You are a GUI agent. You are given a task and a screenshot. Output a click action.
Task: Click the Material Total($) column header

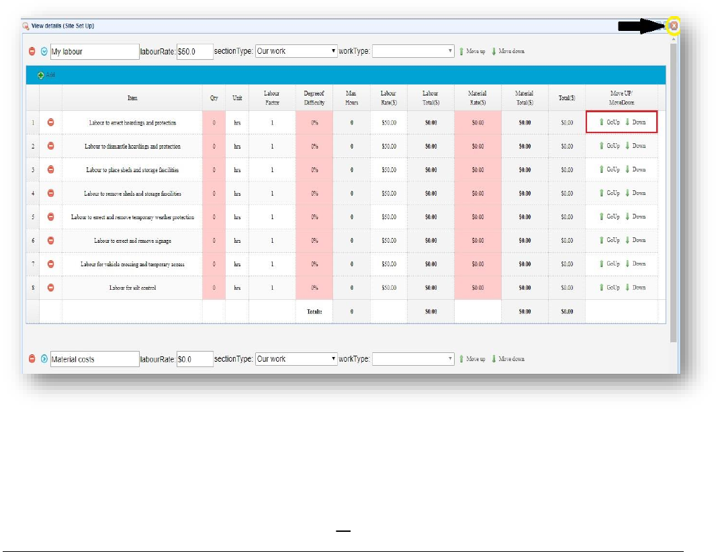[525, 98]
